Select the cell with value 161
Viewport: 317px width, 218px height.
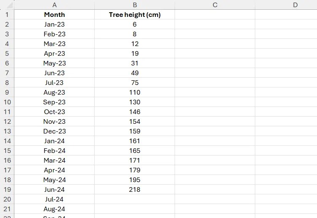pyautogui.click(x=135, y=141)
